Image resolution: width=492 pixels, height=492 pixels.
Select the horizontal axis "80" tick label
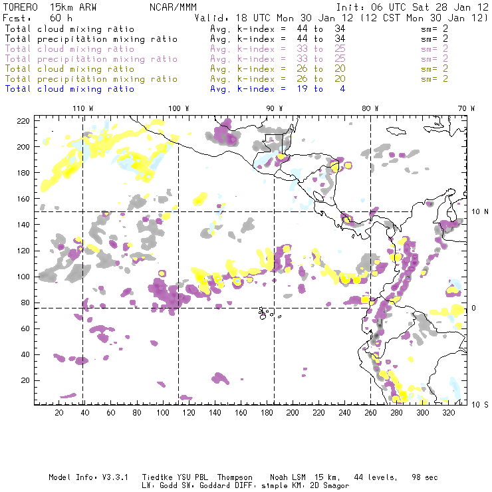137,413
